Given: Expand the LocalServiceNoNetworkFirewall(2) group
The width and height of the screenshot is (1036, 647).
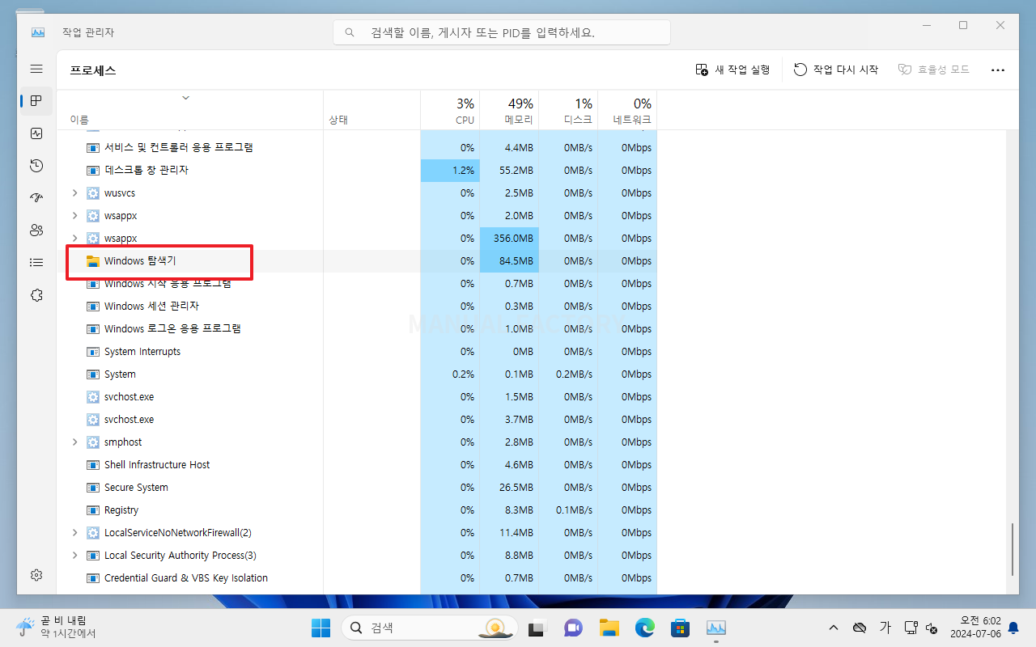Looking at the screenshot, I should click(x=75, y=533).
